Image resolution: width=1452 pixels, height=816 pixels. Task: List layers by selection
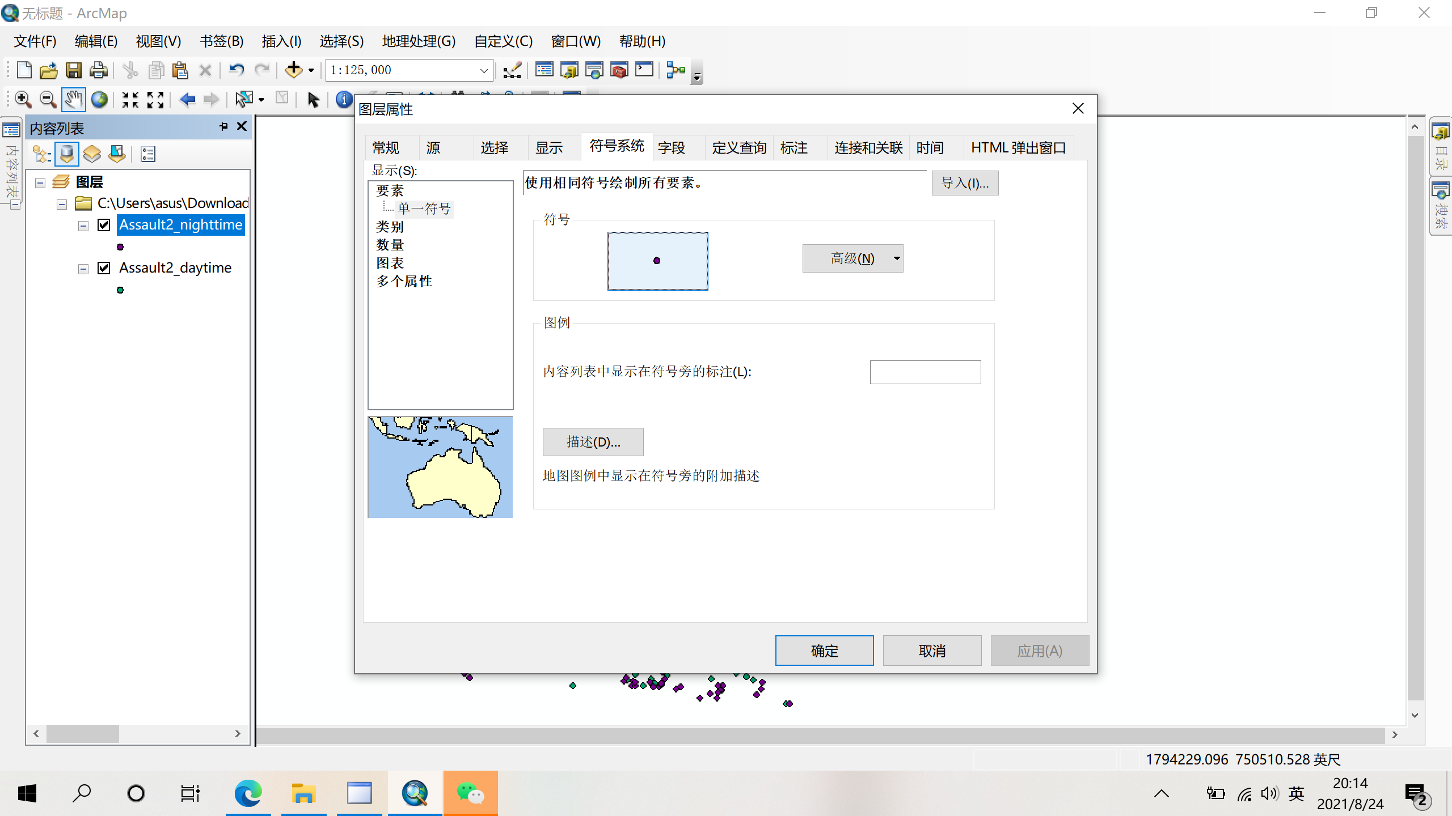(117, 154)
